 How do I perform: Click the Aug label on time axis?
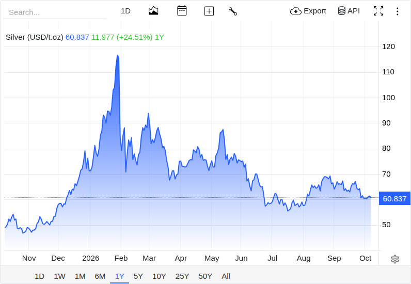(304, 258)
